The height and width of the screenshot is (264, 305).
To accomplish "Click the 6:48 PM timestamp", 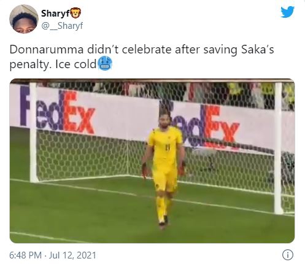I will [26, 255].
